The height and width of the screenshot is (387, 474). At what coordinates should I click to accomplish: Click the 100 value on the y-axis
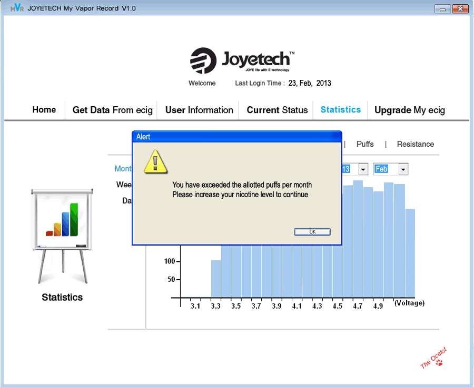pyautogui.click(x=170, y=261)
